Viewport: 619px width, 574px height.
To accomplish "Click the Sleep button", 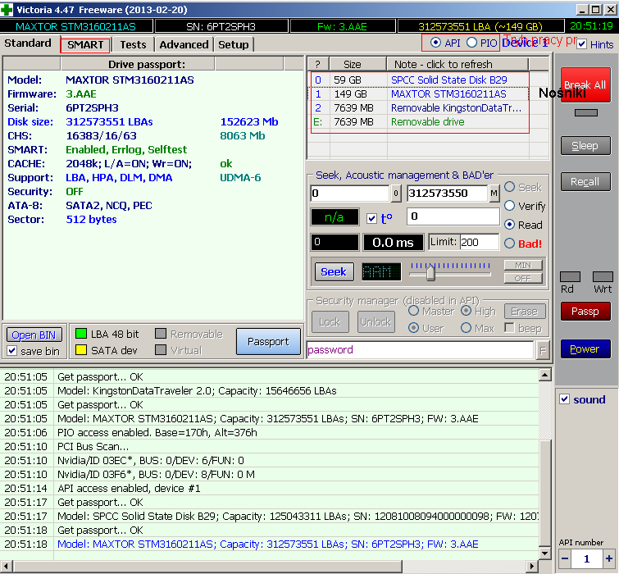I will pyautogui.click(x=585, y=146).
